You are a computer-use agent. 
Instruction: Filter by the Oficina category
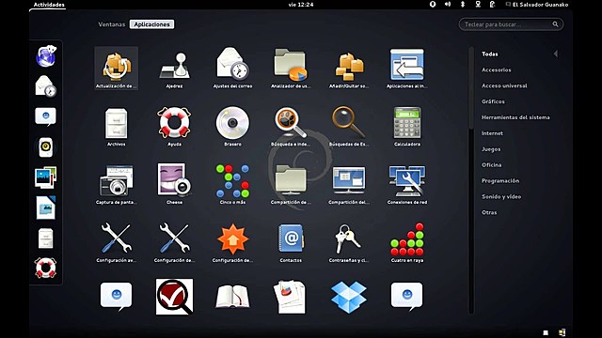tap(492, 165)
